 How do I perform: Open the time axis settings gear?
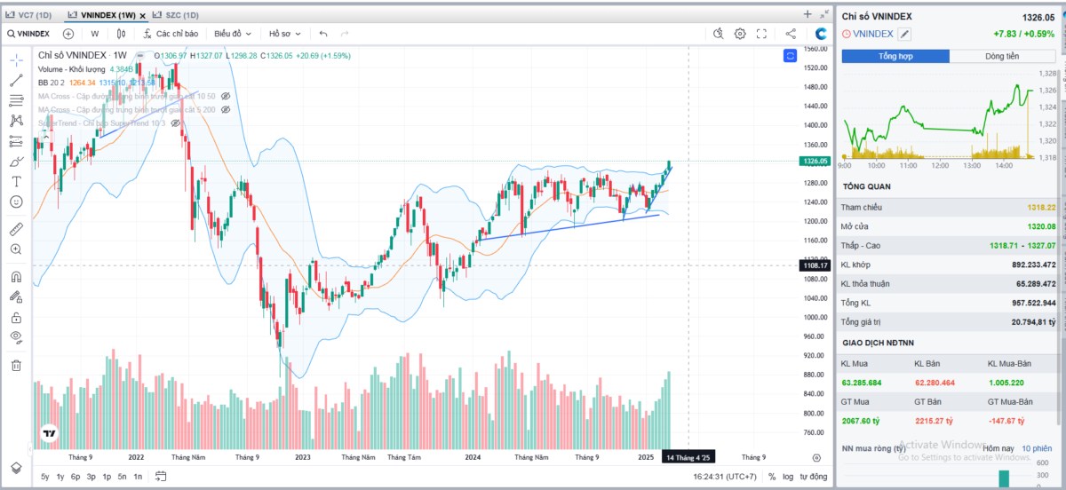click(816, 457)
